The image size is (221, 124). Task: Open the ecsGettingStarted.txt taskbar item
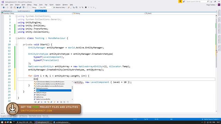click(x=61, y=122)
